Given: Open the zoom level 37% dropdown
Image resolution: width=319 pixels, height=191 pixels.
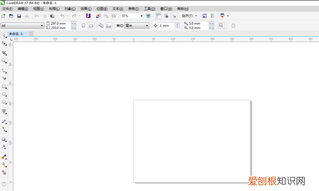Looking at the screenshot, I should click(141, 16).
